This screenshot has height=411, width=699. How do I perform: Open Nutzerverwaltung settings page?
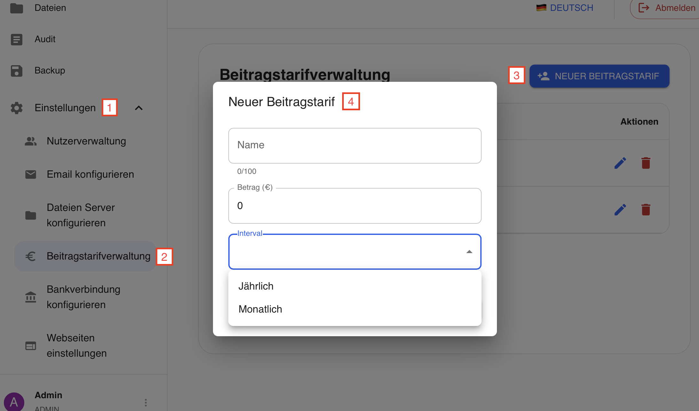[x=86, y=141]
